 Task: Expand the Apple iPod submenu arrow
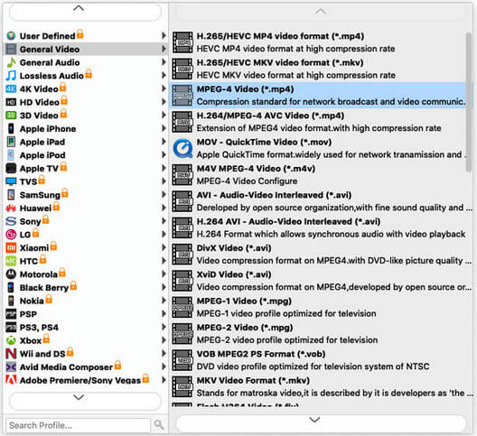coord(164,154)
